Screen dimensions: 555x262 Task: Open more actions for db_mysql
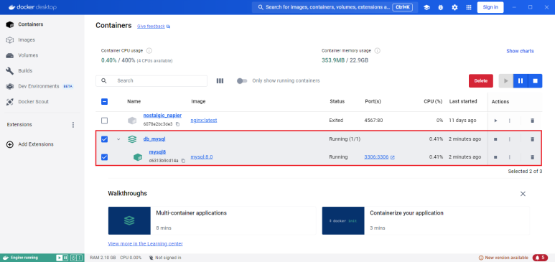coord(510,139)
